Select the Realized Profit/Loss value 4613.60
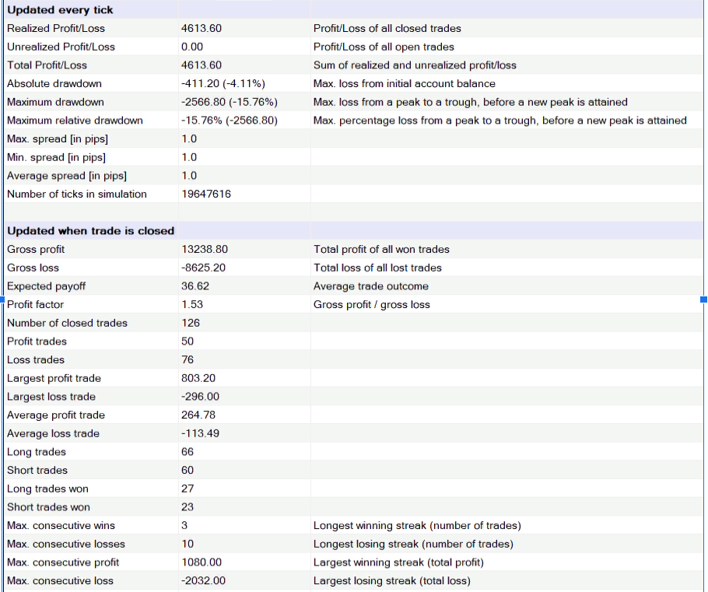708x592 pixels. click(201, 28)
